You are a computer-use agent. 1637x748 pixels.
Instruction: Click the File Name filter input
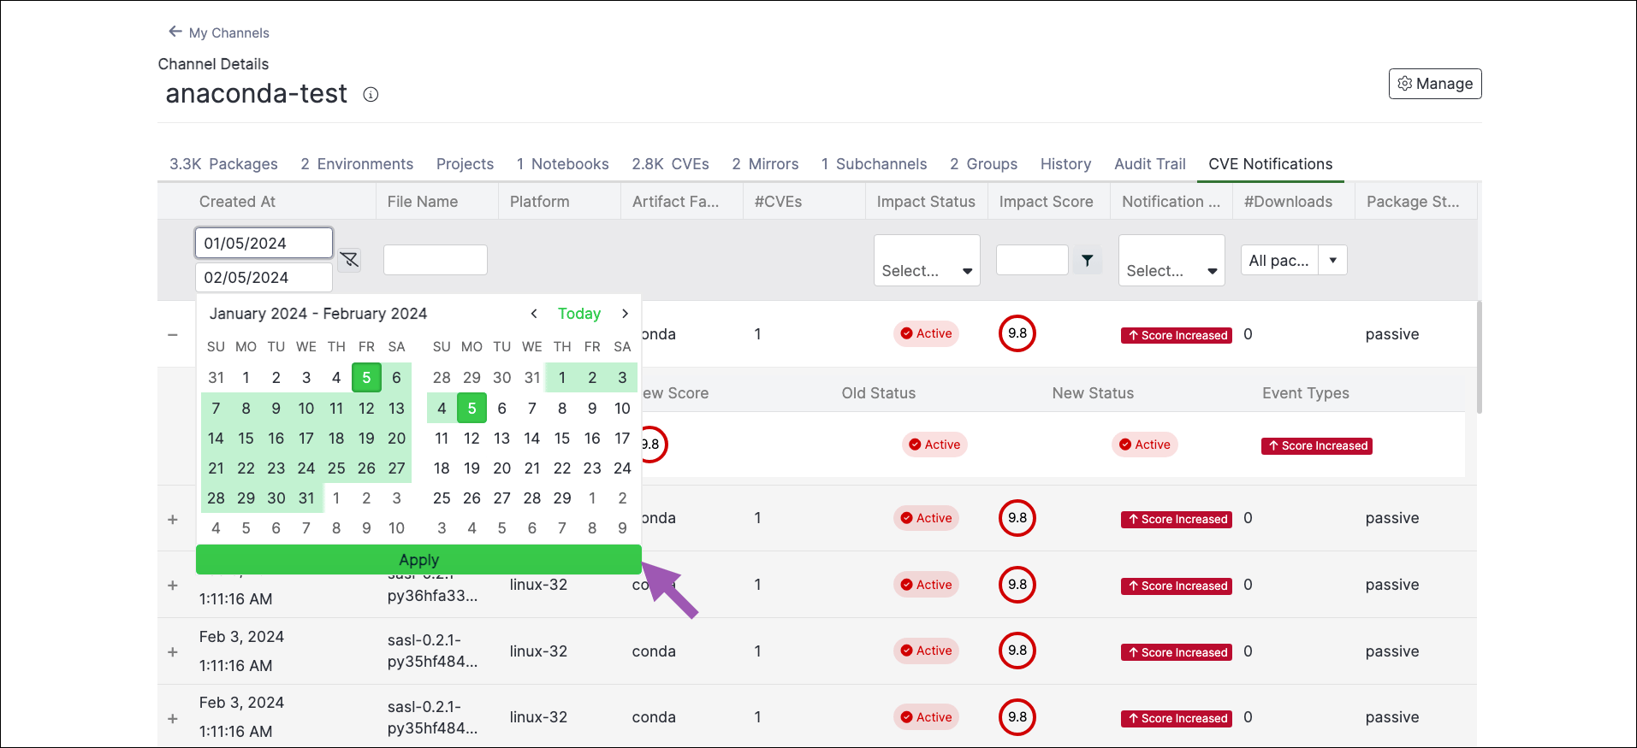point(435,260)
